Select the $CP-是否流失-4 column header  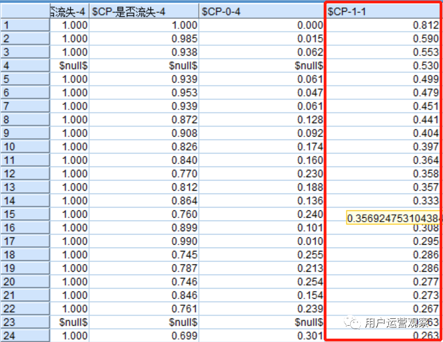pos(144,12)
